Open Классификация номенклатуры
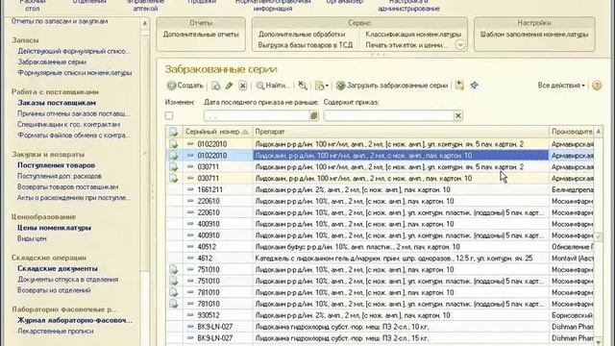The height and width of the screenshot is (346, 615). (x=413, y=35)
